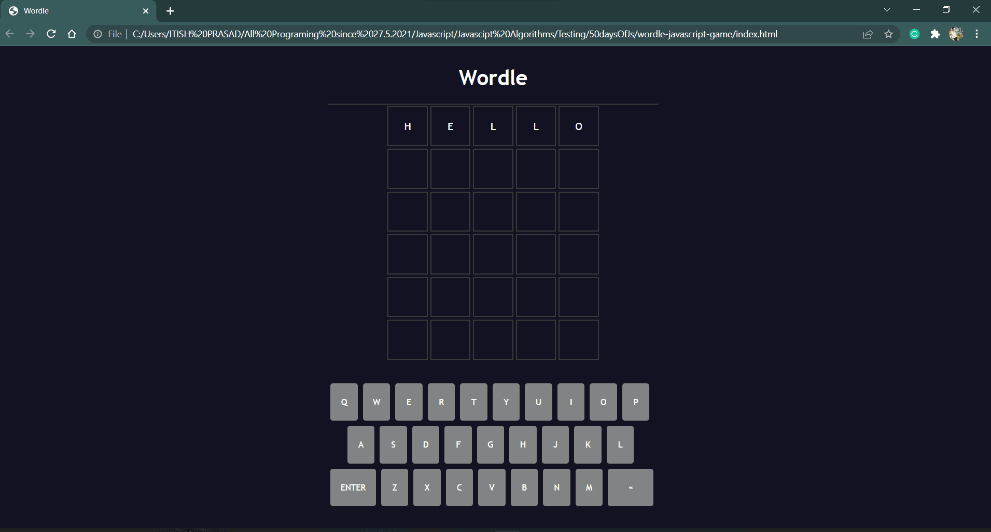Go back with the browser back arrow
This screenshot has width=991, height=532.
[x=10, y=34]
